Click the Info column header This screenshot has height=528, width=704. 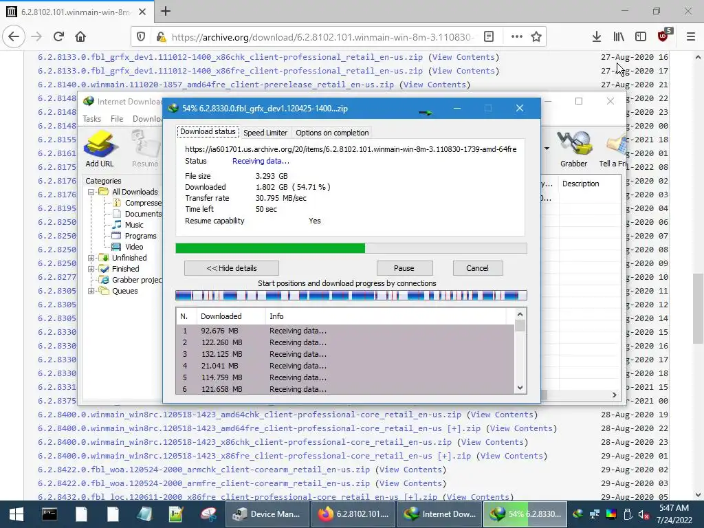click(x=386, y=316)
